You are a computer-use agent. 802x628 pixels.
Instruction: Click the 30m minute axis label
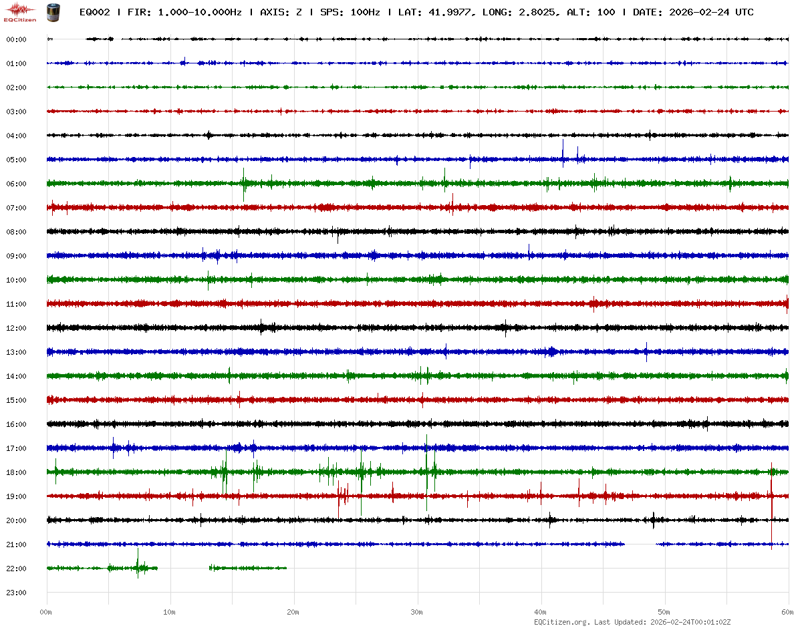click(x=417, y=612)
